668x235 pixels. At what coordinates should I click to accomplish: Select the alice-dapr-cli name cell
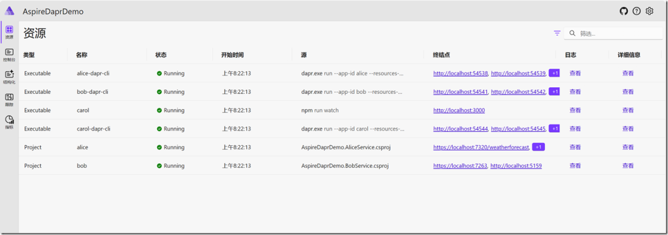(x=93, y=73)
